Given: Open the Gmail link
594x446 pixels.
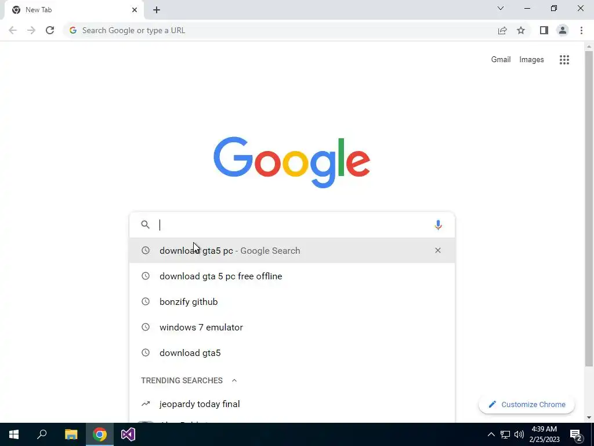Looking at the screenshot, I should pyautogui.click(x=501, y=60).
